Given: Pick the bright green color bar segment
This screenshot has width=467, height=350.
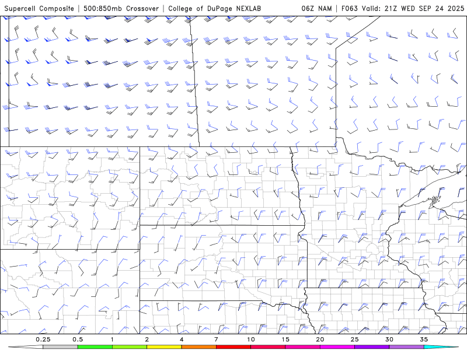Looking at the screenshot, I should (95, 347).
